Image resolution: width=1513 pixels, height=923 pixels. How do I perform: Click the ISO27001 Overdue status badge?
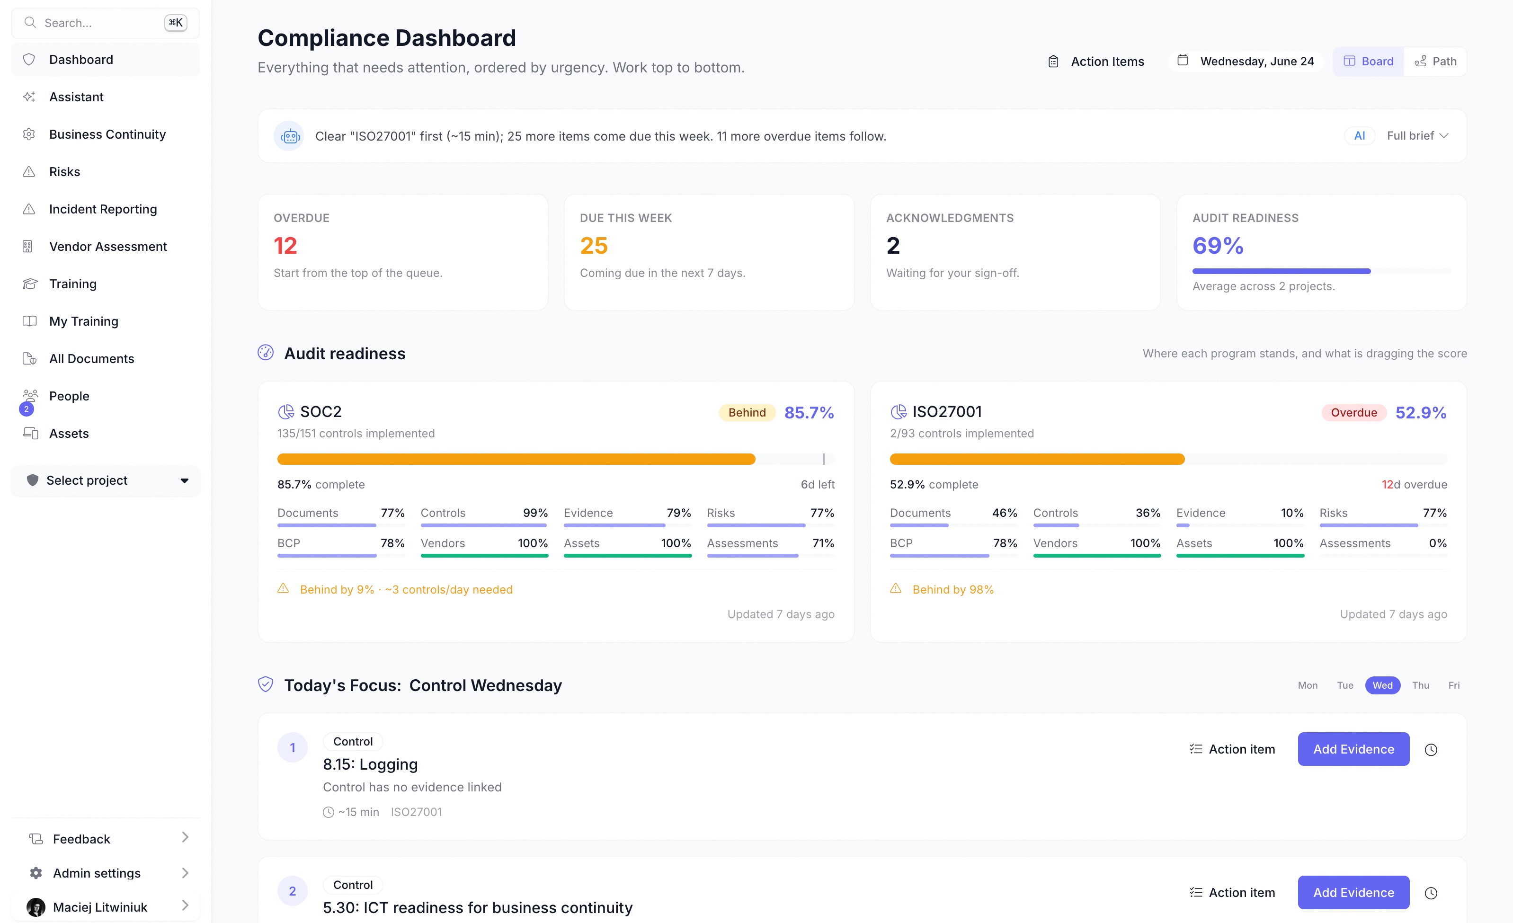tap(1354, 413)
